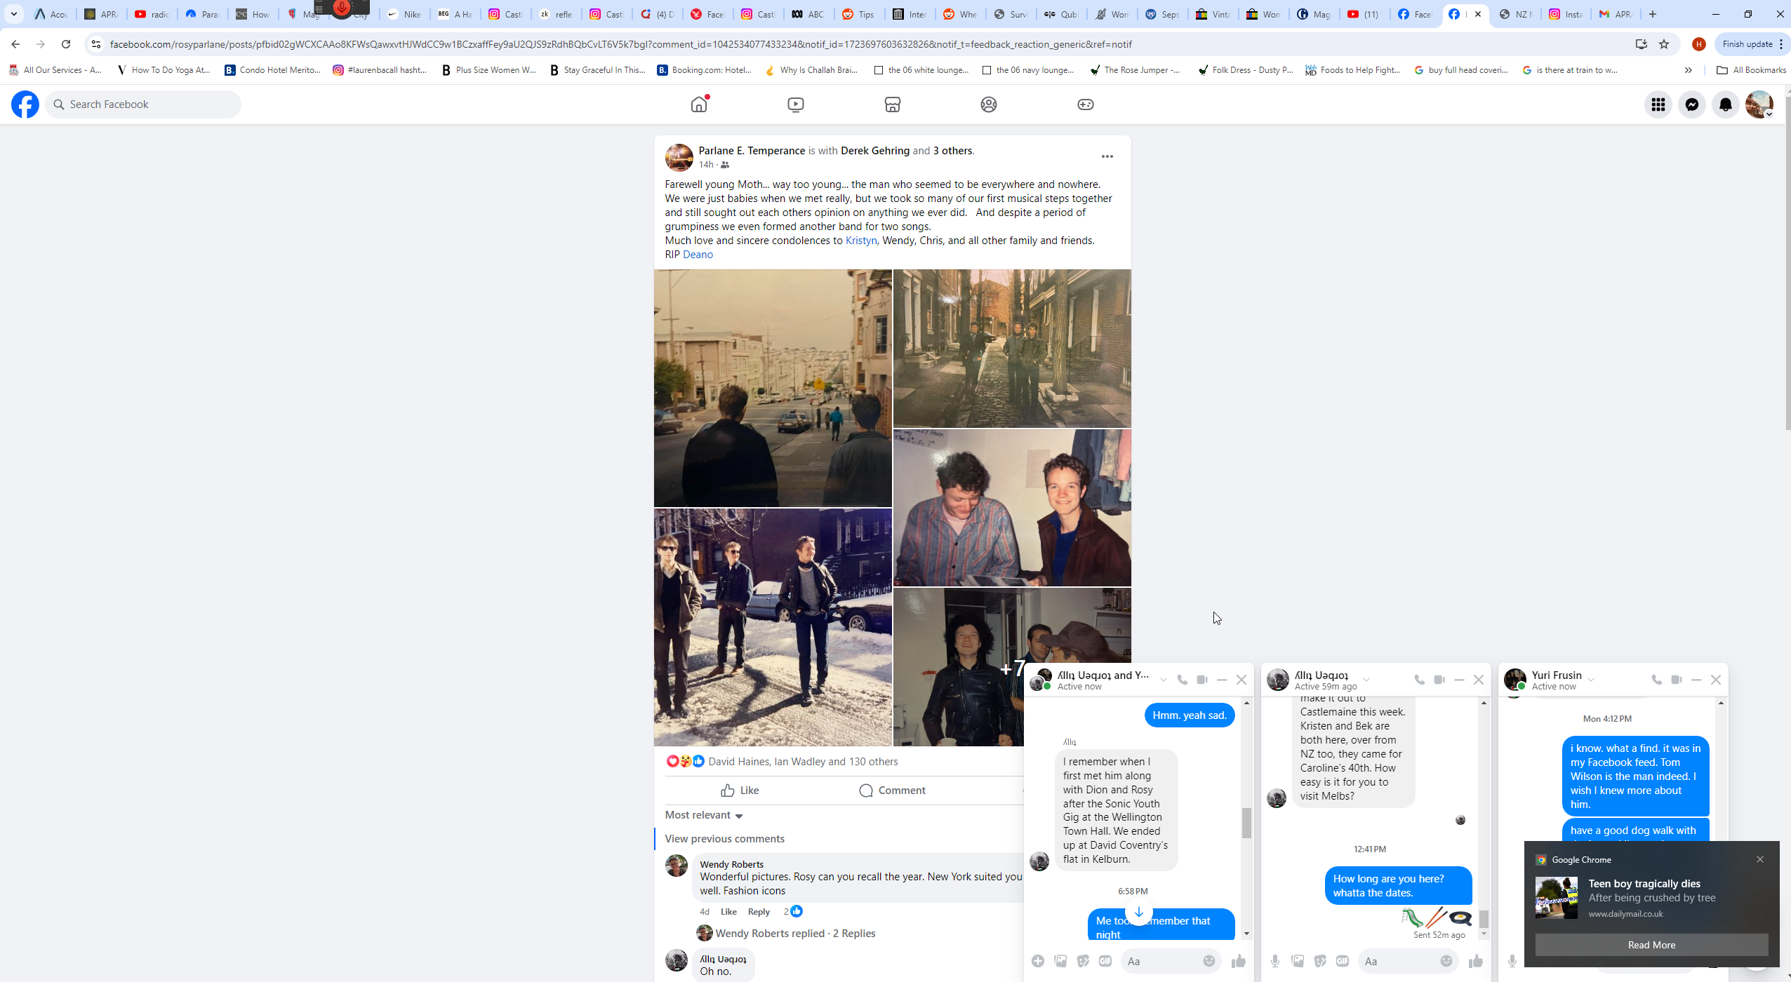Image resolution: width=1791 pixels, height=982 pixels.
Task: Click the page vertical scrollbar
Action: pos(1787,263)
